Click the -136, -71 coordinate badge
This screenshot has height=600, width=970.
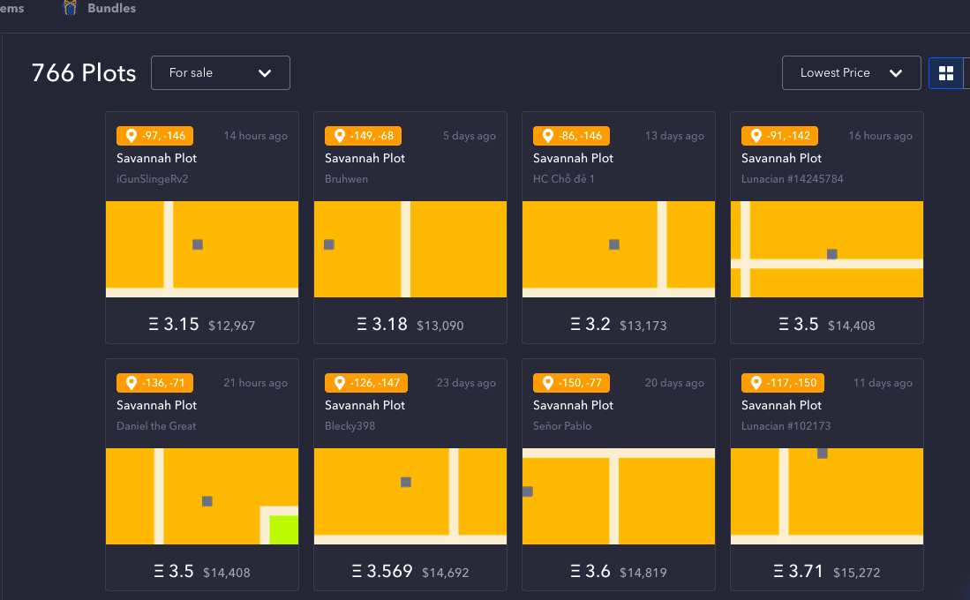pos(154,383)
